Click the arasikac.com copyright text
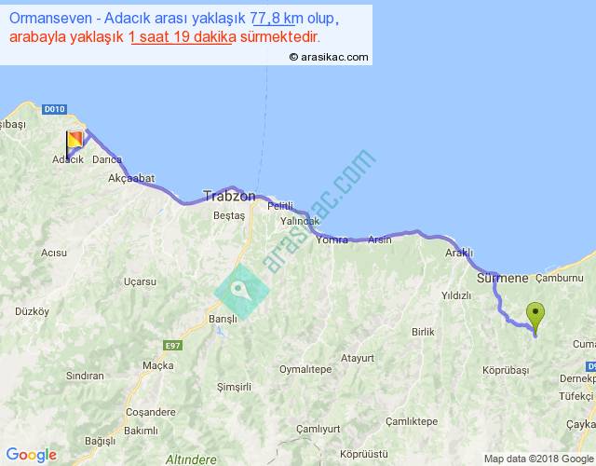 [x=328, y=57]
